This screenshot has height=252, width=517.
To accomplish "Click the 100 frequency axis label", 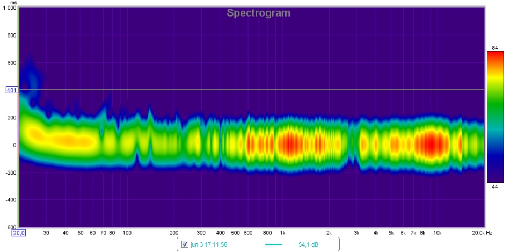I will pyautogui.click(x=127, y=233).
